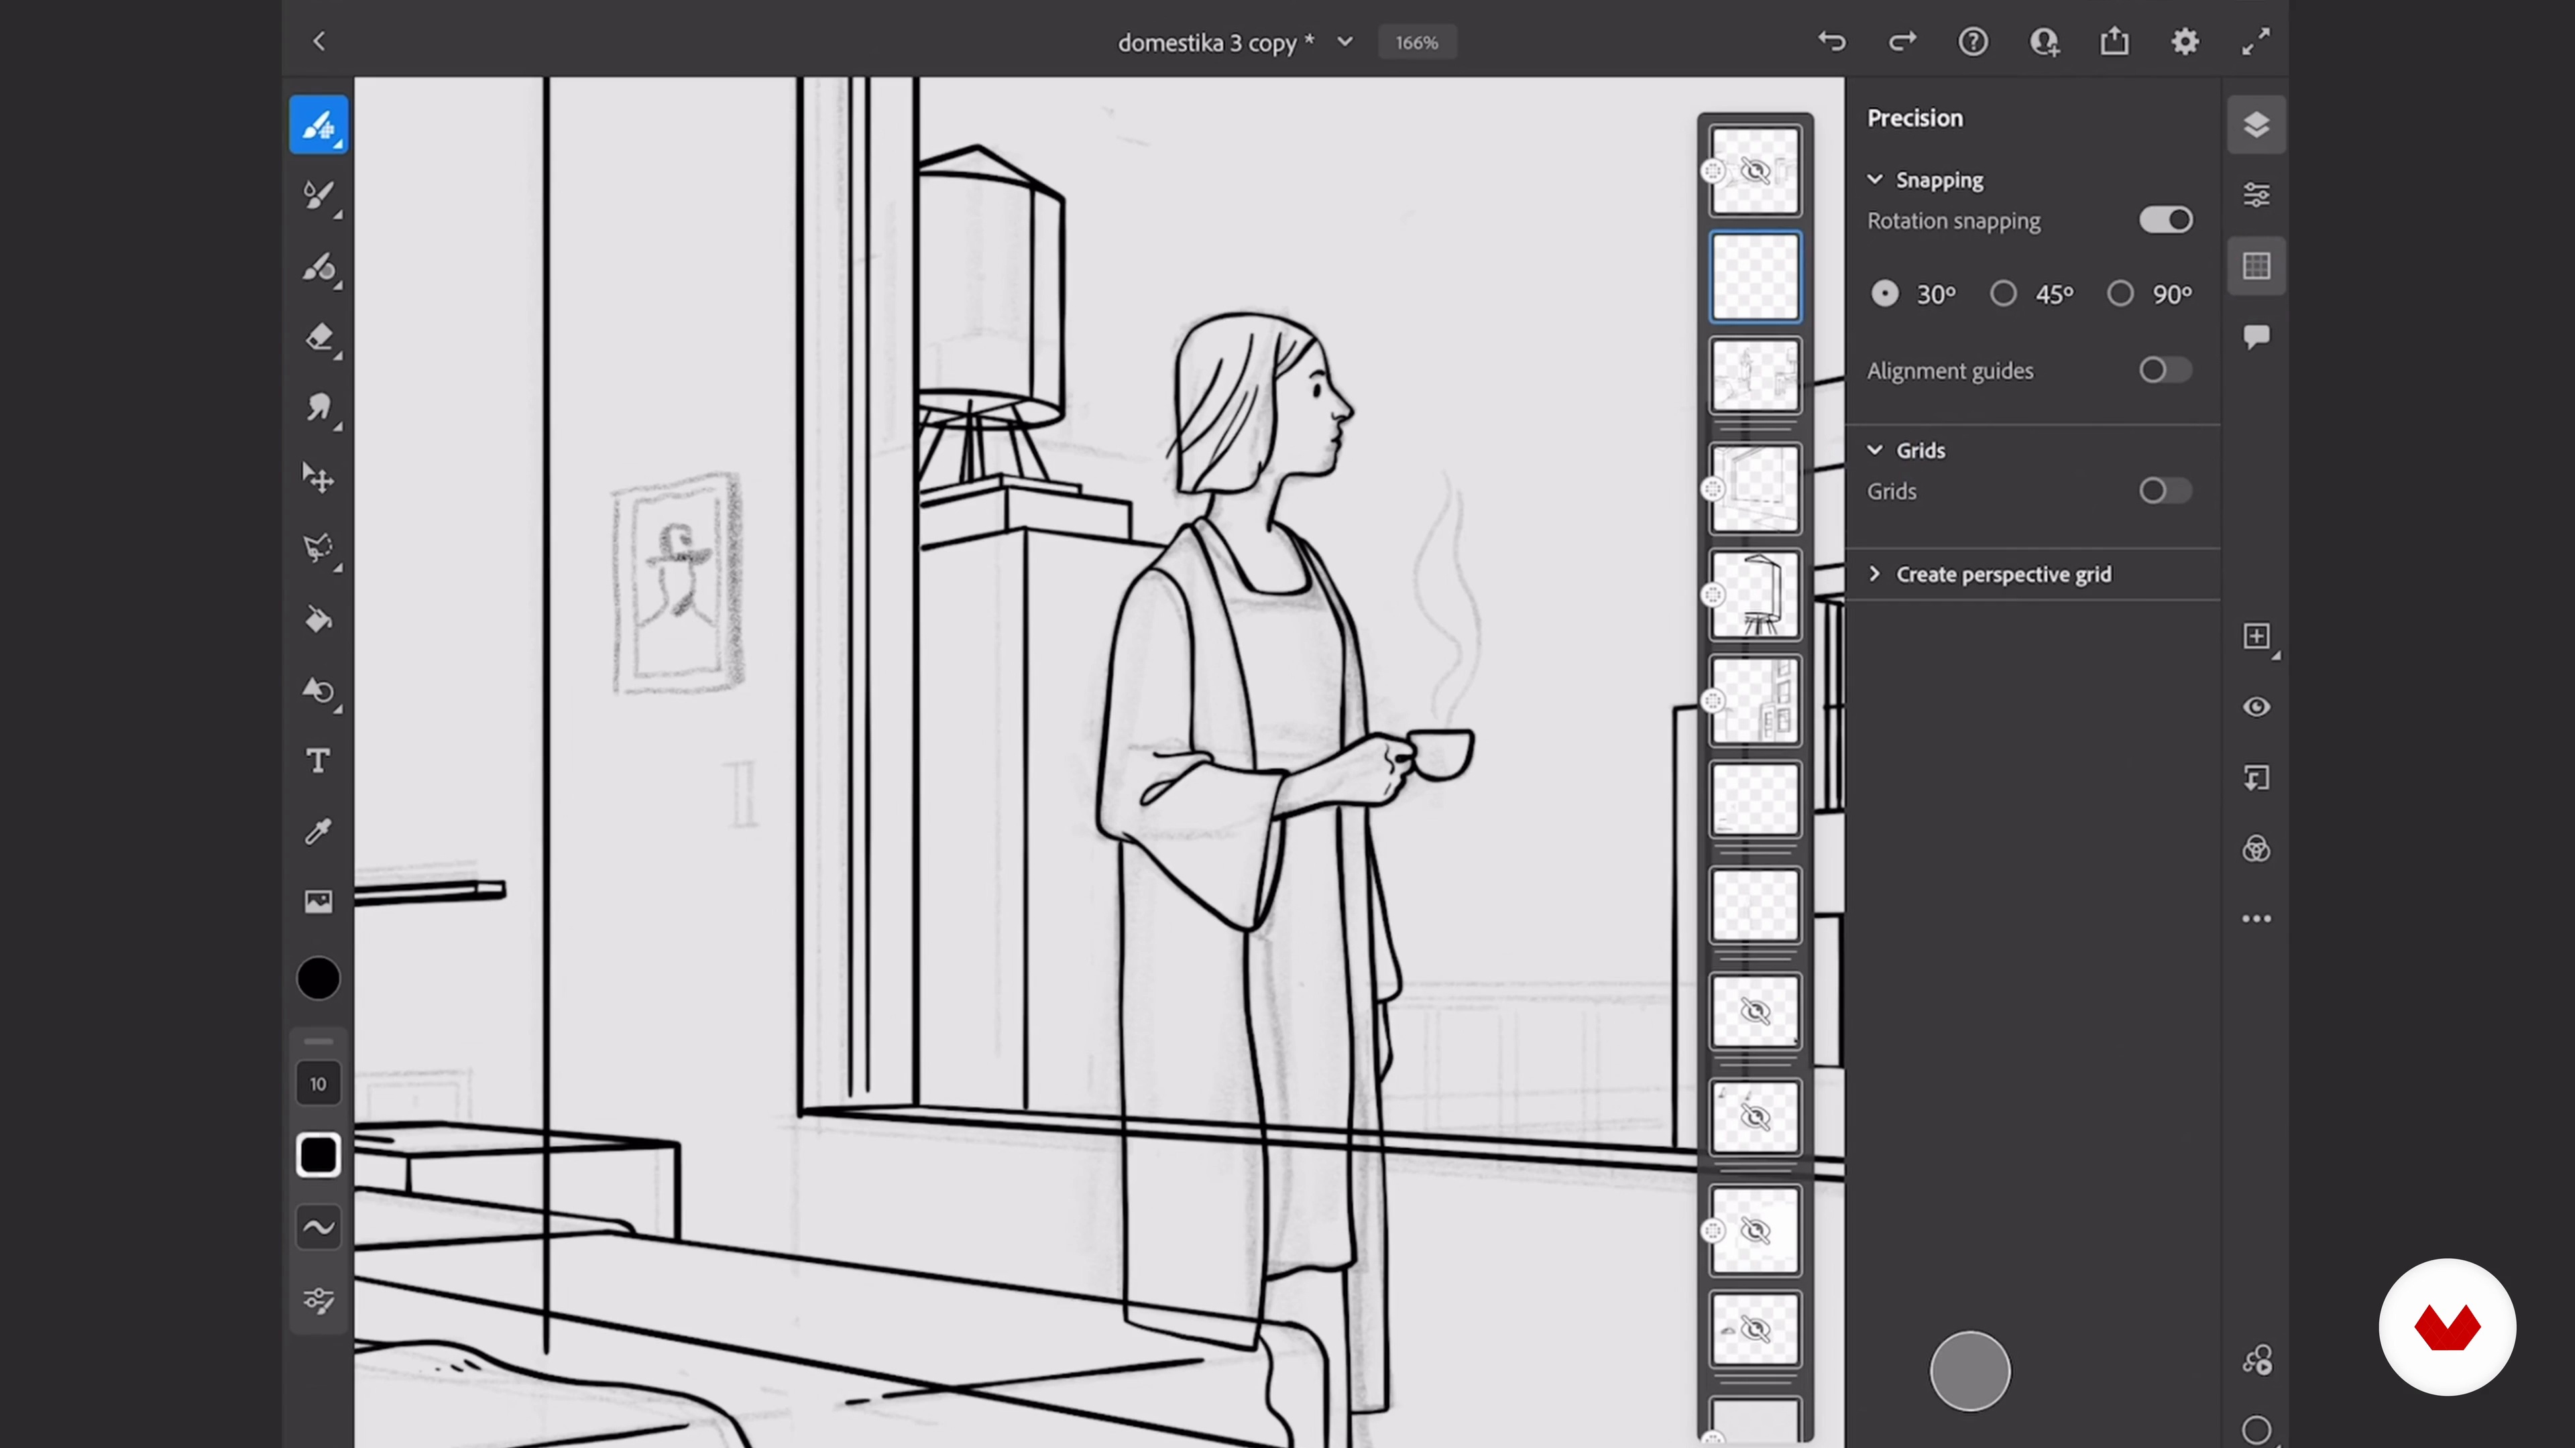Image resolution: width=2575 pixels, height=1448 pixels.
Task: Select the Eraser tool
Action: pyautogui.click(x=319, y=338)
